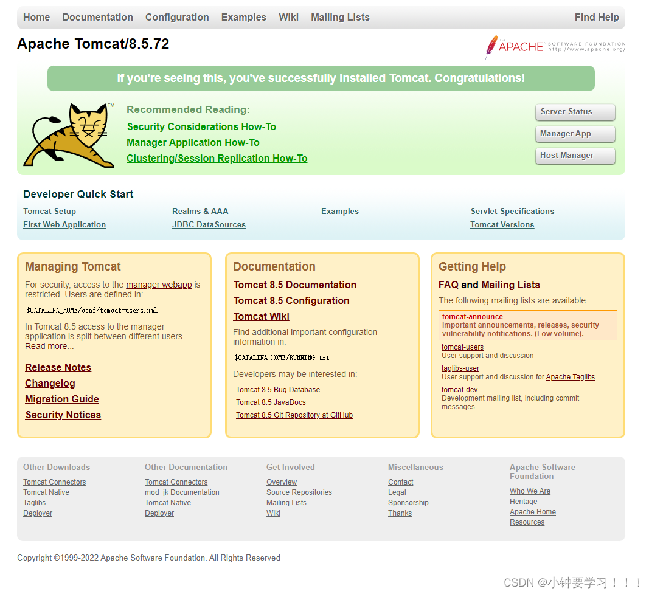The width and height of the screenshot is (649, 594).
Task: Open Tomcat 8.5 Bug Database link
Action: (x=278, y=390)
